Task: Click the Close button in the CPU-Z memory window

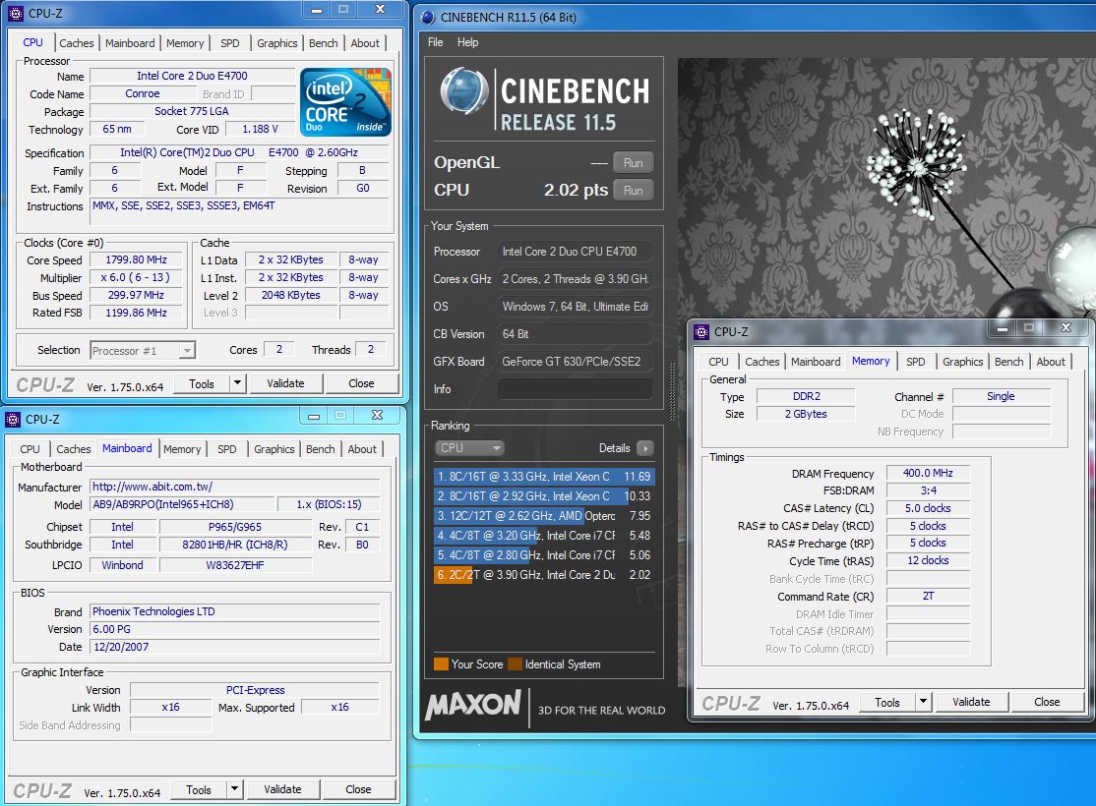Action: 1047,702
